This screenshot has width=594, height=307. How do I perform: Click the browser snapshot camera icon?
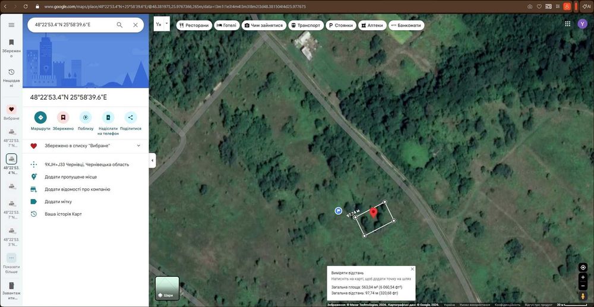[x=530, y=7]
